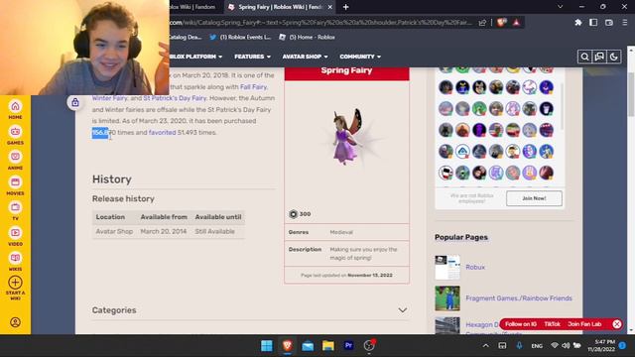Dismiss the red social banner
The image size is (635, 357).
point(617,324)
